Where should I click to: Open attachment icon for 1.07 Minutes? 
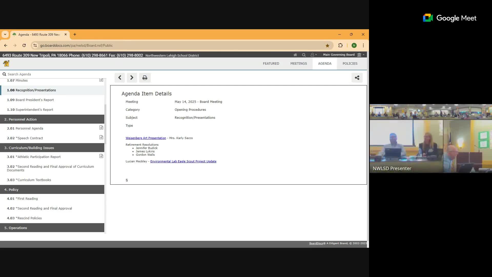click(x=101, y=80)
